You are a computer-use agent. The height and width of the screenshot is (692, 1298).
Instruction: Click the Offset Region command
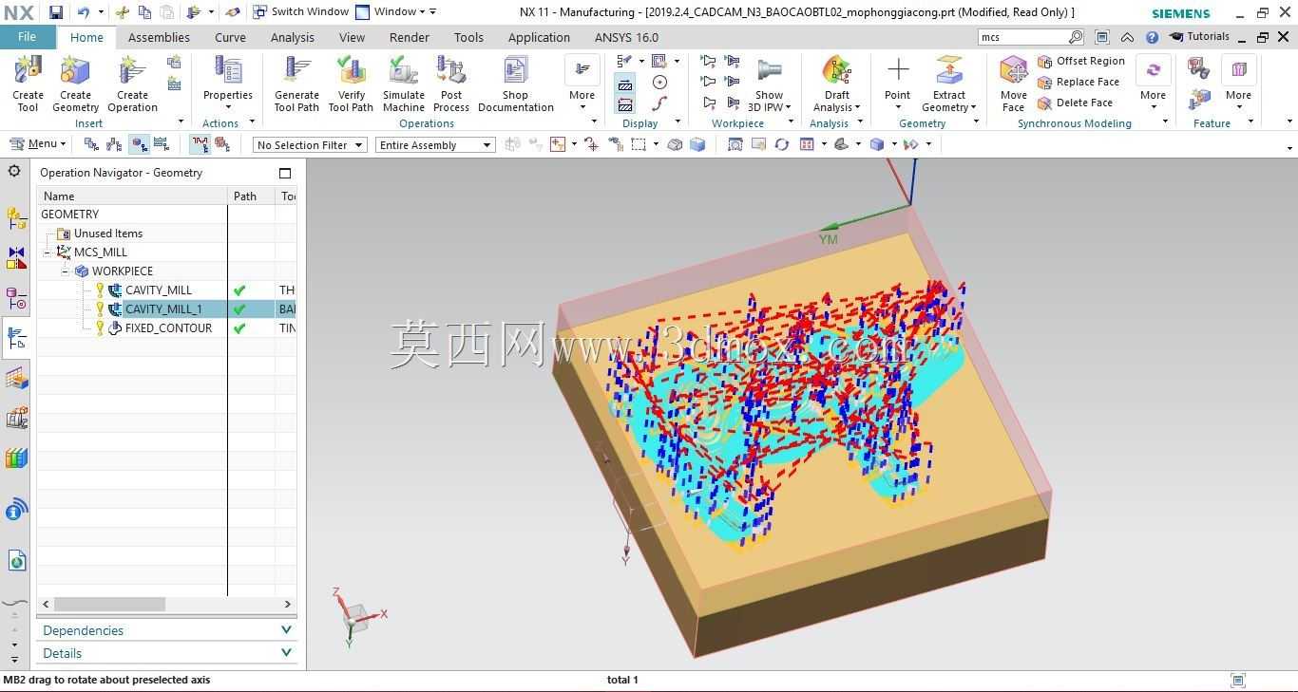tap(1081, 61)
